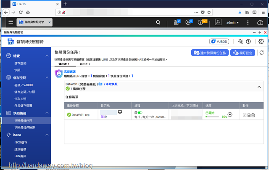Edit the DataVol1_rep job

tap(245, 115)
